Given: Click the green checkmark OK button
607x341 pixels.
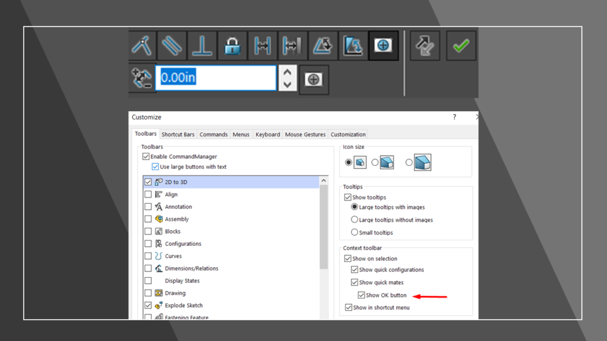Looking at the screenshot, I should (x=461, y=46).
